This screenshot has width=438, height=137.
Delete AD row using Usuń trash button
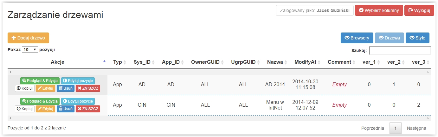pos(66,88)
